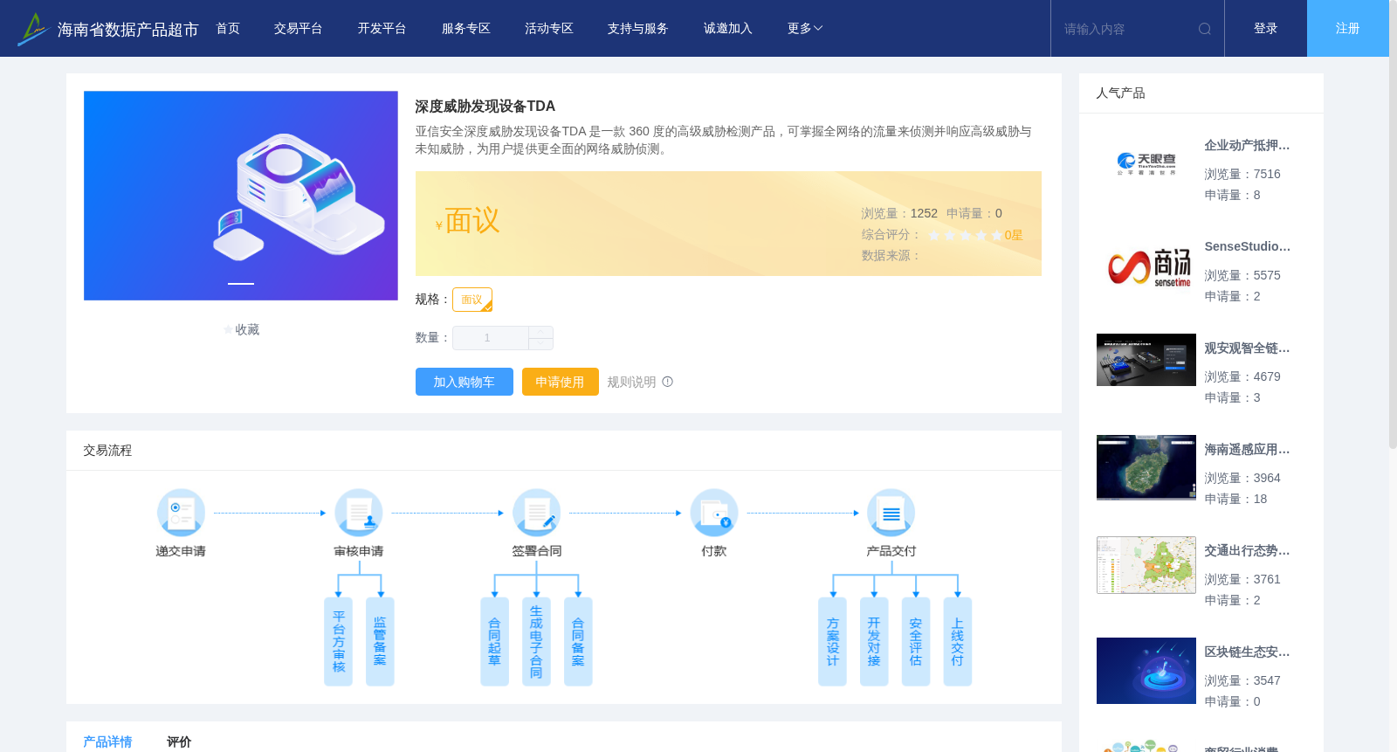The height and width of the screenshot is (752, 1397).
Task: Click the page vertical scrollbar
Action: (1393, 225)
